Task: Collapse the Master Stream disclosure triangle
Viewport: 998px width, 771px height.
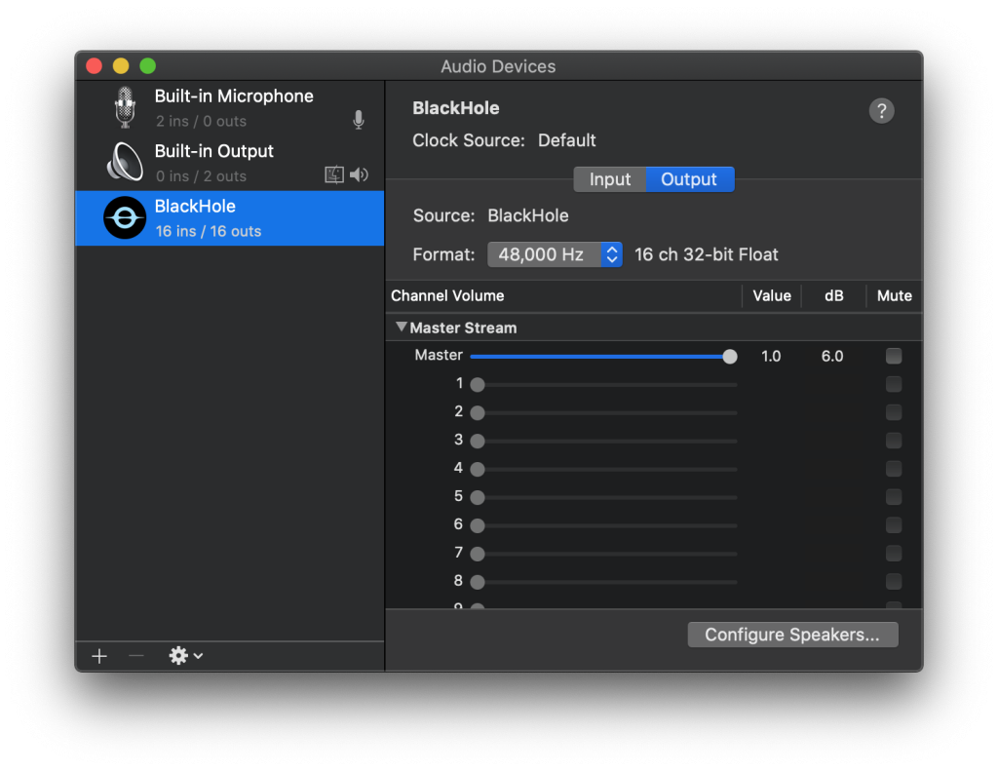Action: point(401,328)
